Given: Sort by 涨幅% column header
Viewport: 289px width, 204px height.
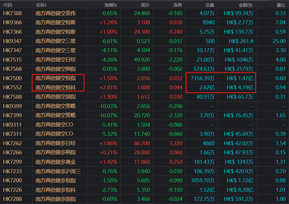Looking at the screenshot, I should point(111,5).
